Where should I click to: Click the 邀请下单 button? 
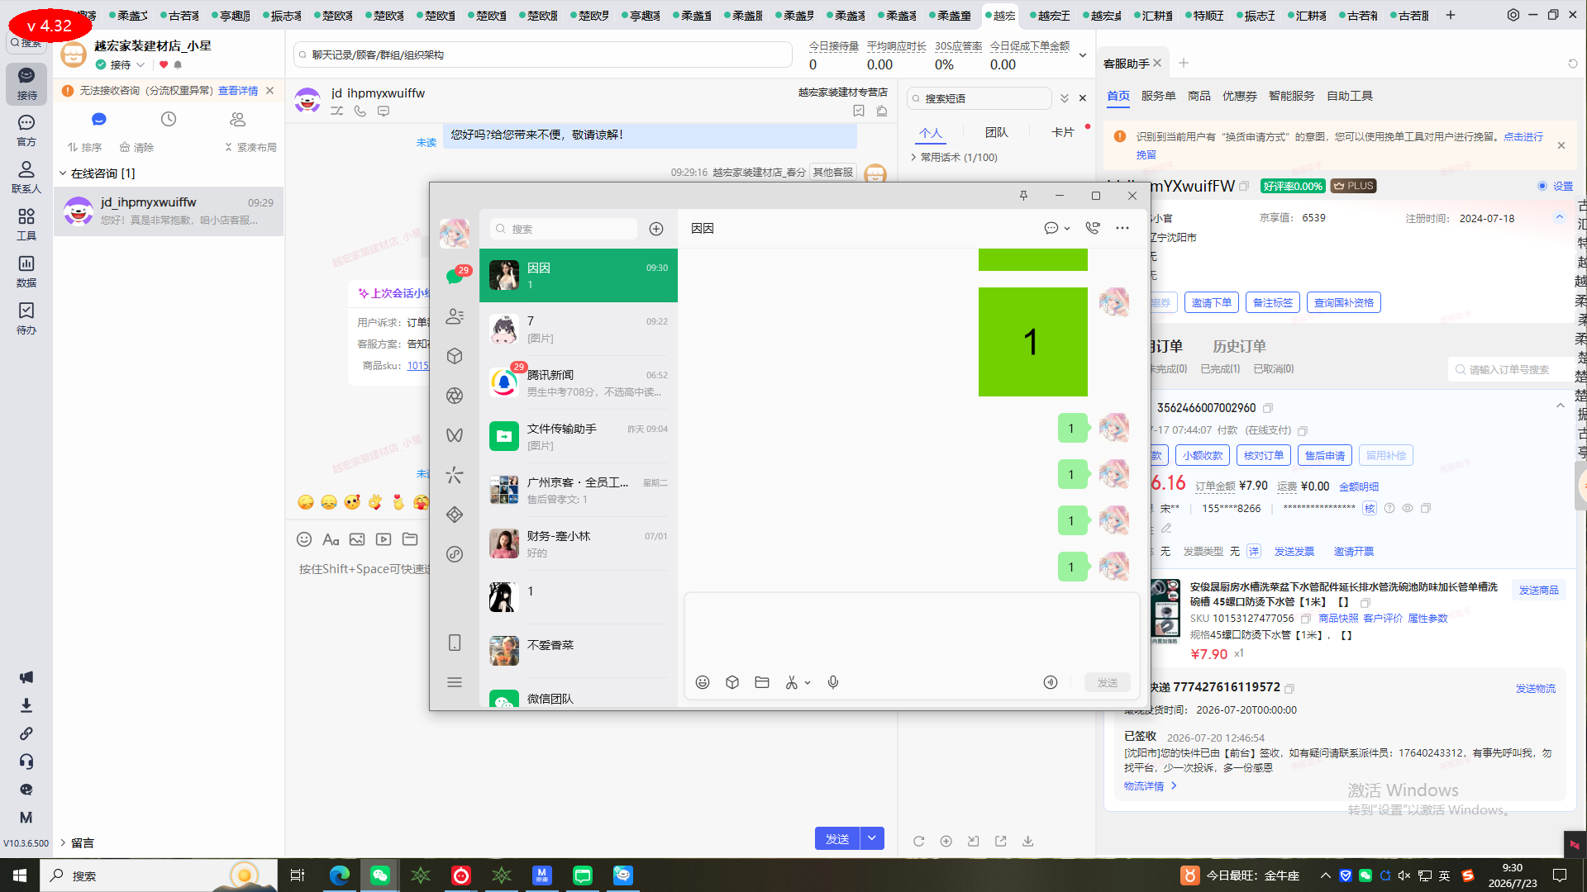[1211, 302]
